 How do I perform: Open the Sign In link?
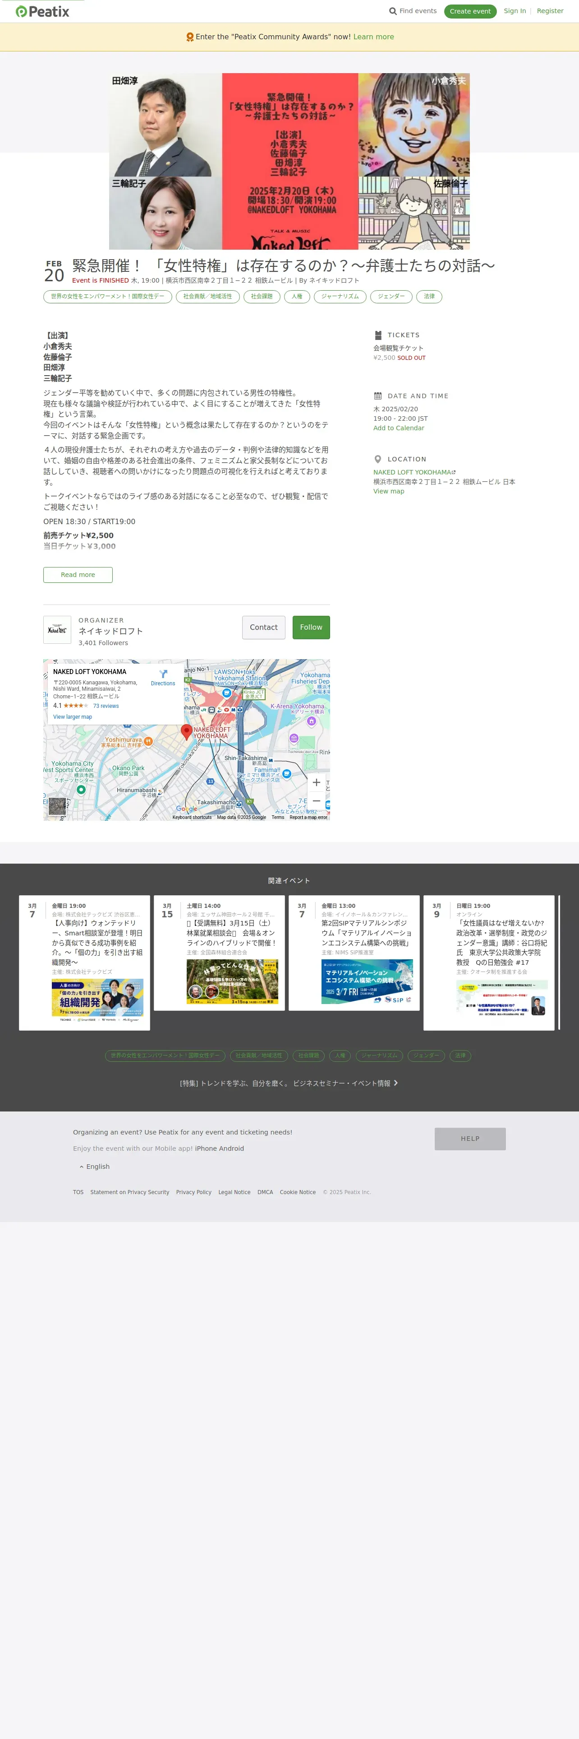515,11
